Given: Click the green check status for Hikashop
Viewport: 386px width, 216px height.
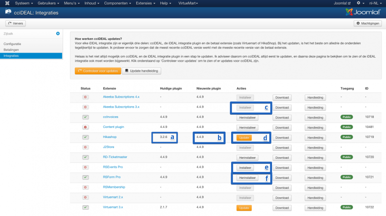Looking at the screenshot, I should [x=85, y=137].
